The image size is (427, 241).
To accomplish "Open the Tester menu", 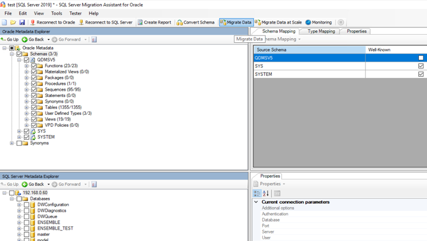I will click(x=75, y=13).
